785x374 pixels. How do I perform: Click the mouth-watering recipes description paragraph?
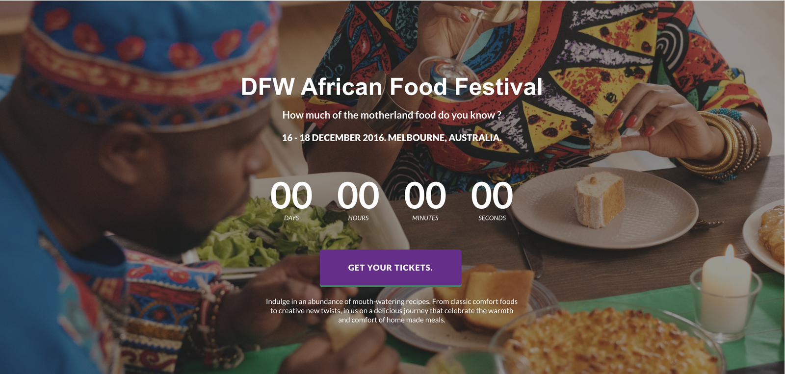coord(392,311)
